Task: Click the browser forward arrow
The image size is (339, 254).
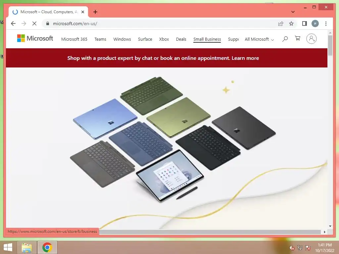Action: point(24,23)
